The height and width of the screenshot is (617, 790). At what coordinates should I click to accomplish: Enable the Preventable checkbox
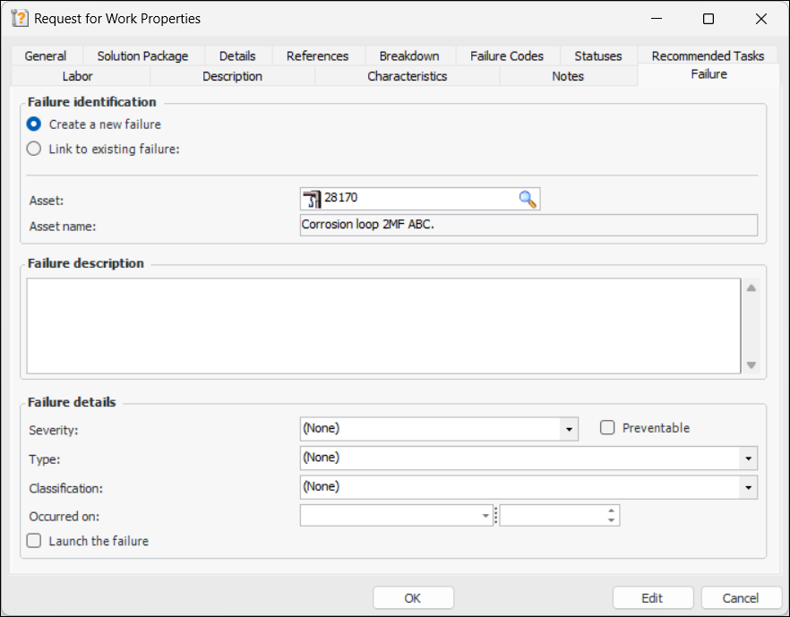tap(607, 428)
